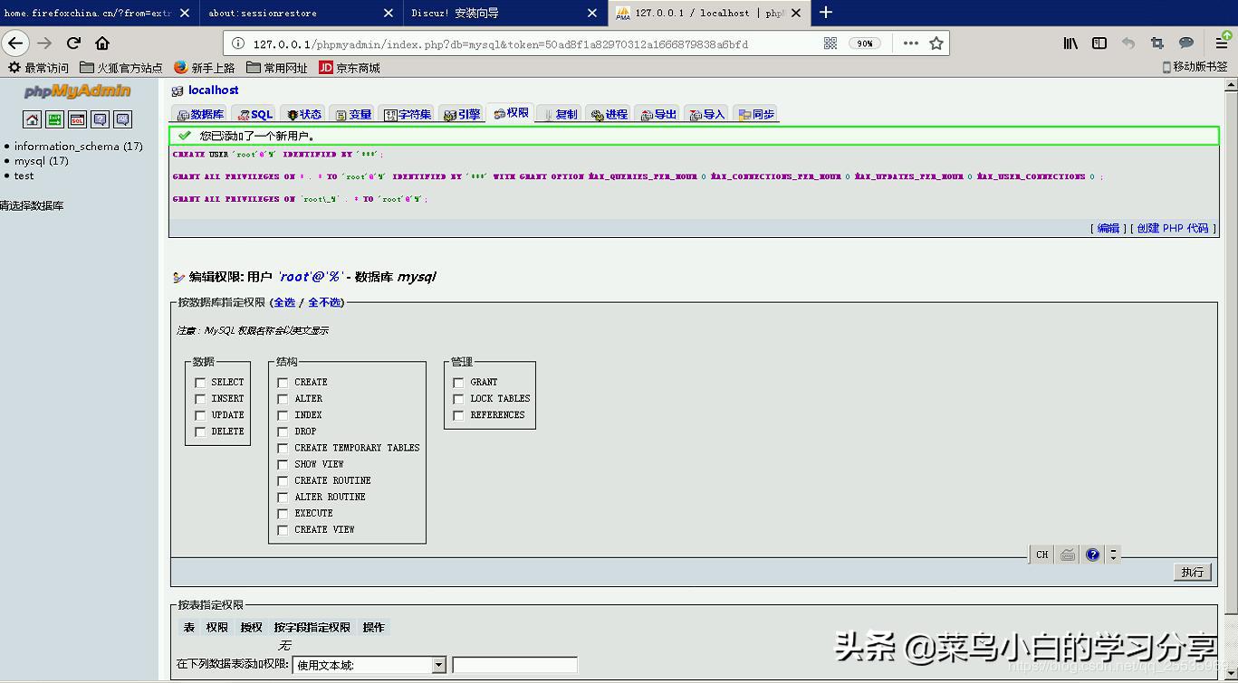Screen dimensions: 1238x683
Task: Tick the UPDATE privilege checkbox
Action: pos(200,415)
